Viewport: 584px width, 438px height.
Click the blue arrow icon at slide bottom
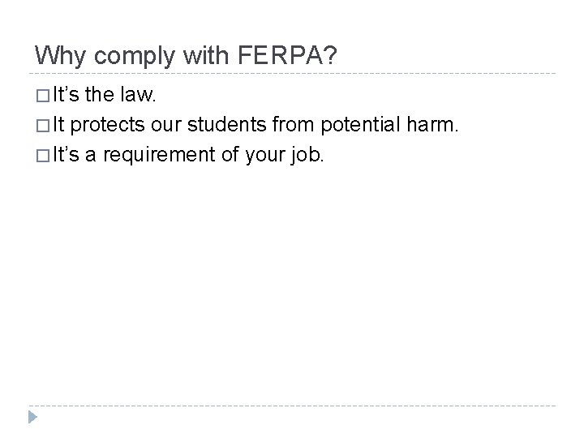[x=32, y=419]
